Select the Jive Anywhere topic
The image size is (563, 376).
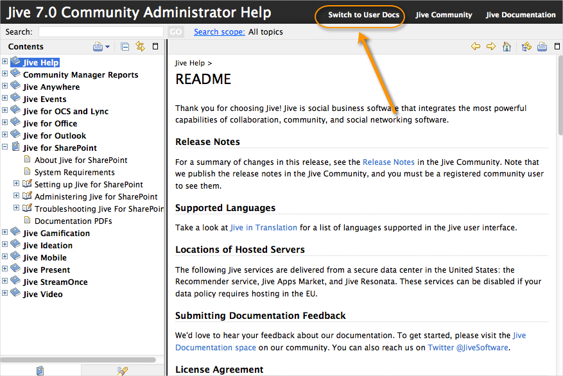(x=51, y=87)
